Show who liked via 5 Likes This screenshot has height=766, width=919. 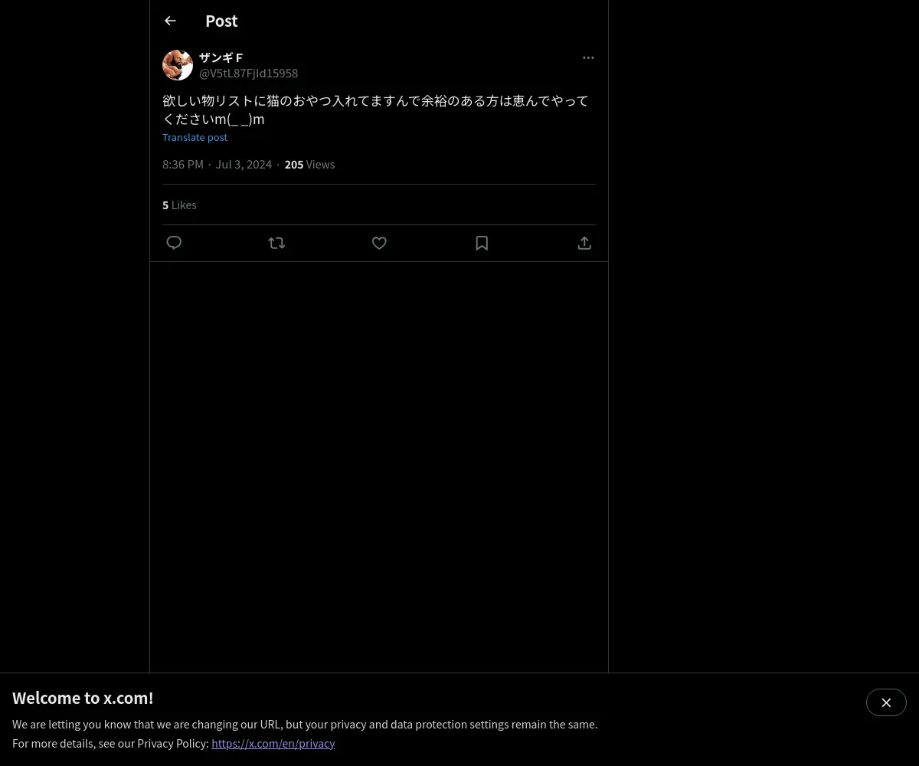point(179,205)
